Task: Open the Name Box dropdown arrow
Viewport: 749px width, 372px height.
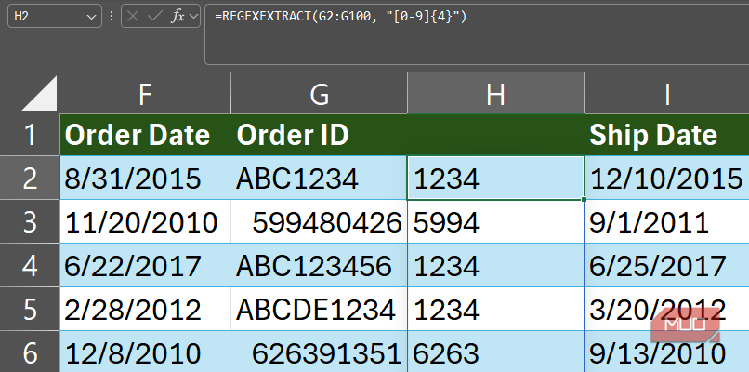Action: coord(91,17)
